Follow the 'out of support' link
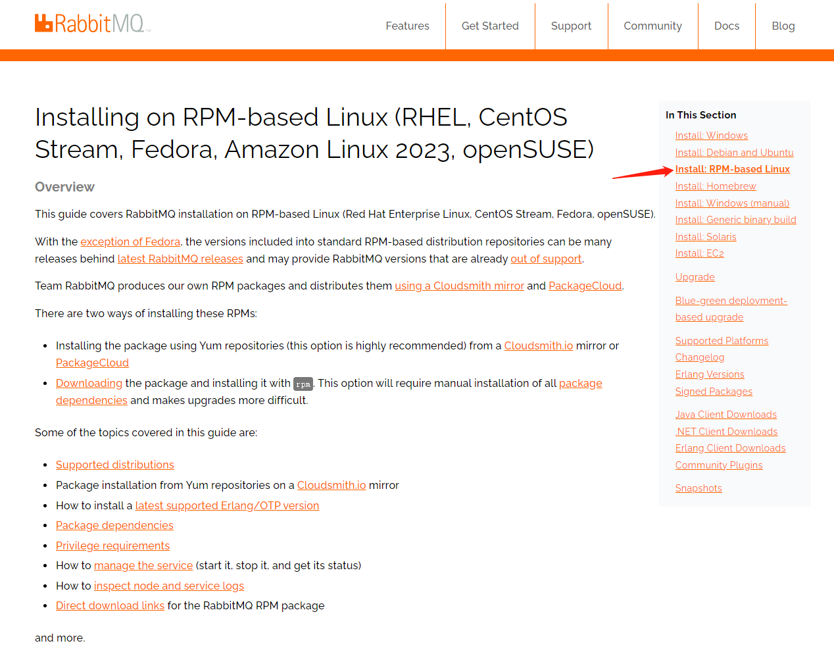The height and width of the screenshot is (660, 834). 546,259
